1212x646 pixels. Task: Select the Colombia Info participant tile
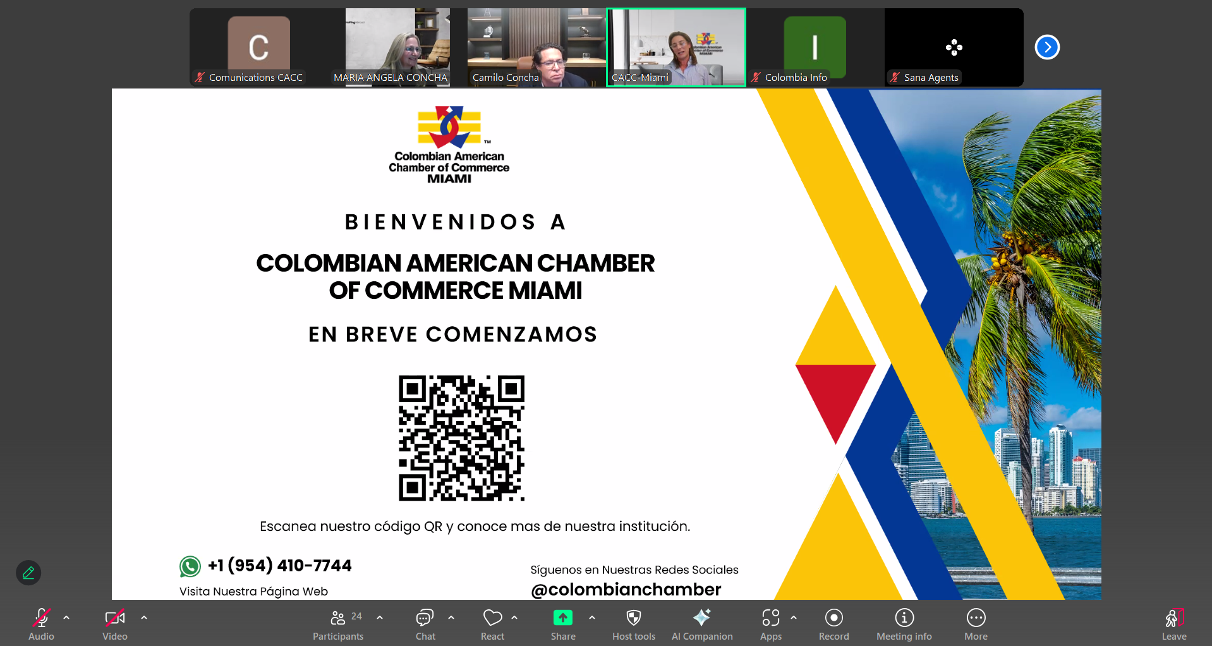[815, 47]
